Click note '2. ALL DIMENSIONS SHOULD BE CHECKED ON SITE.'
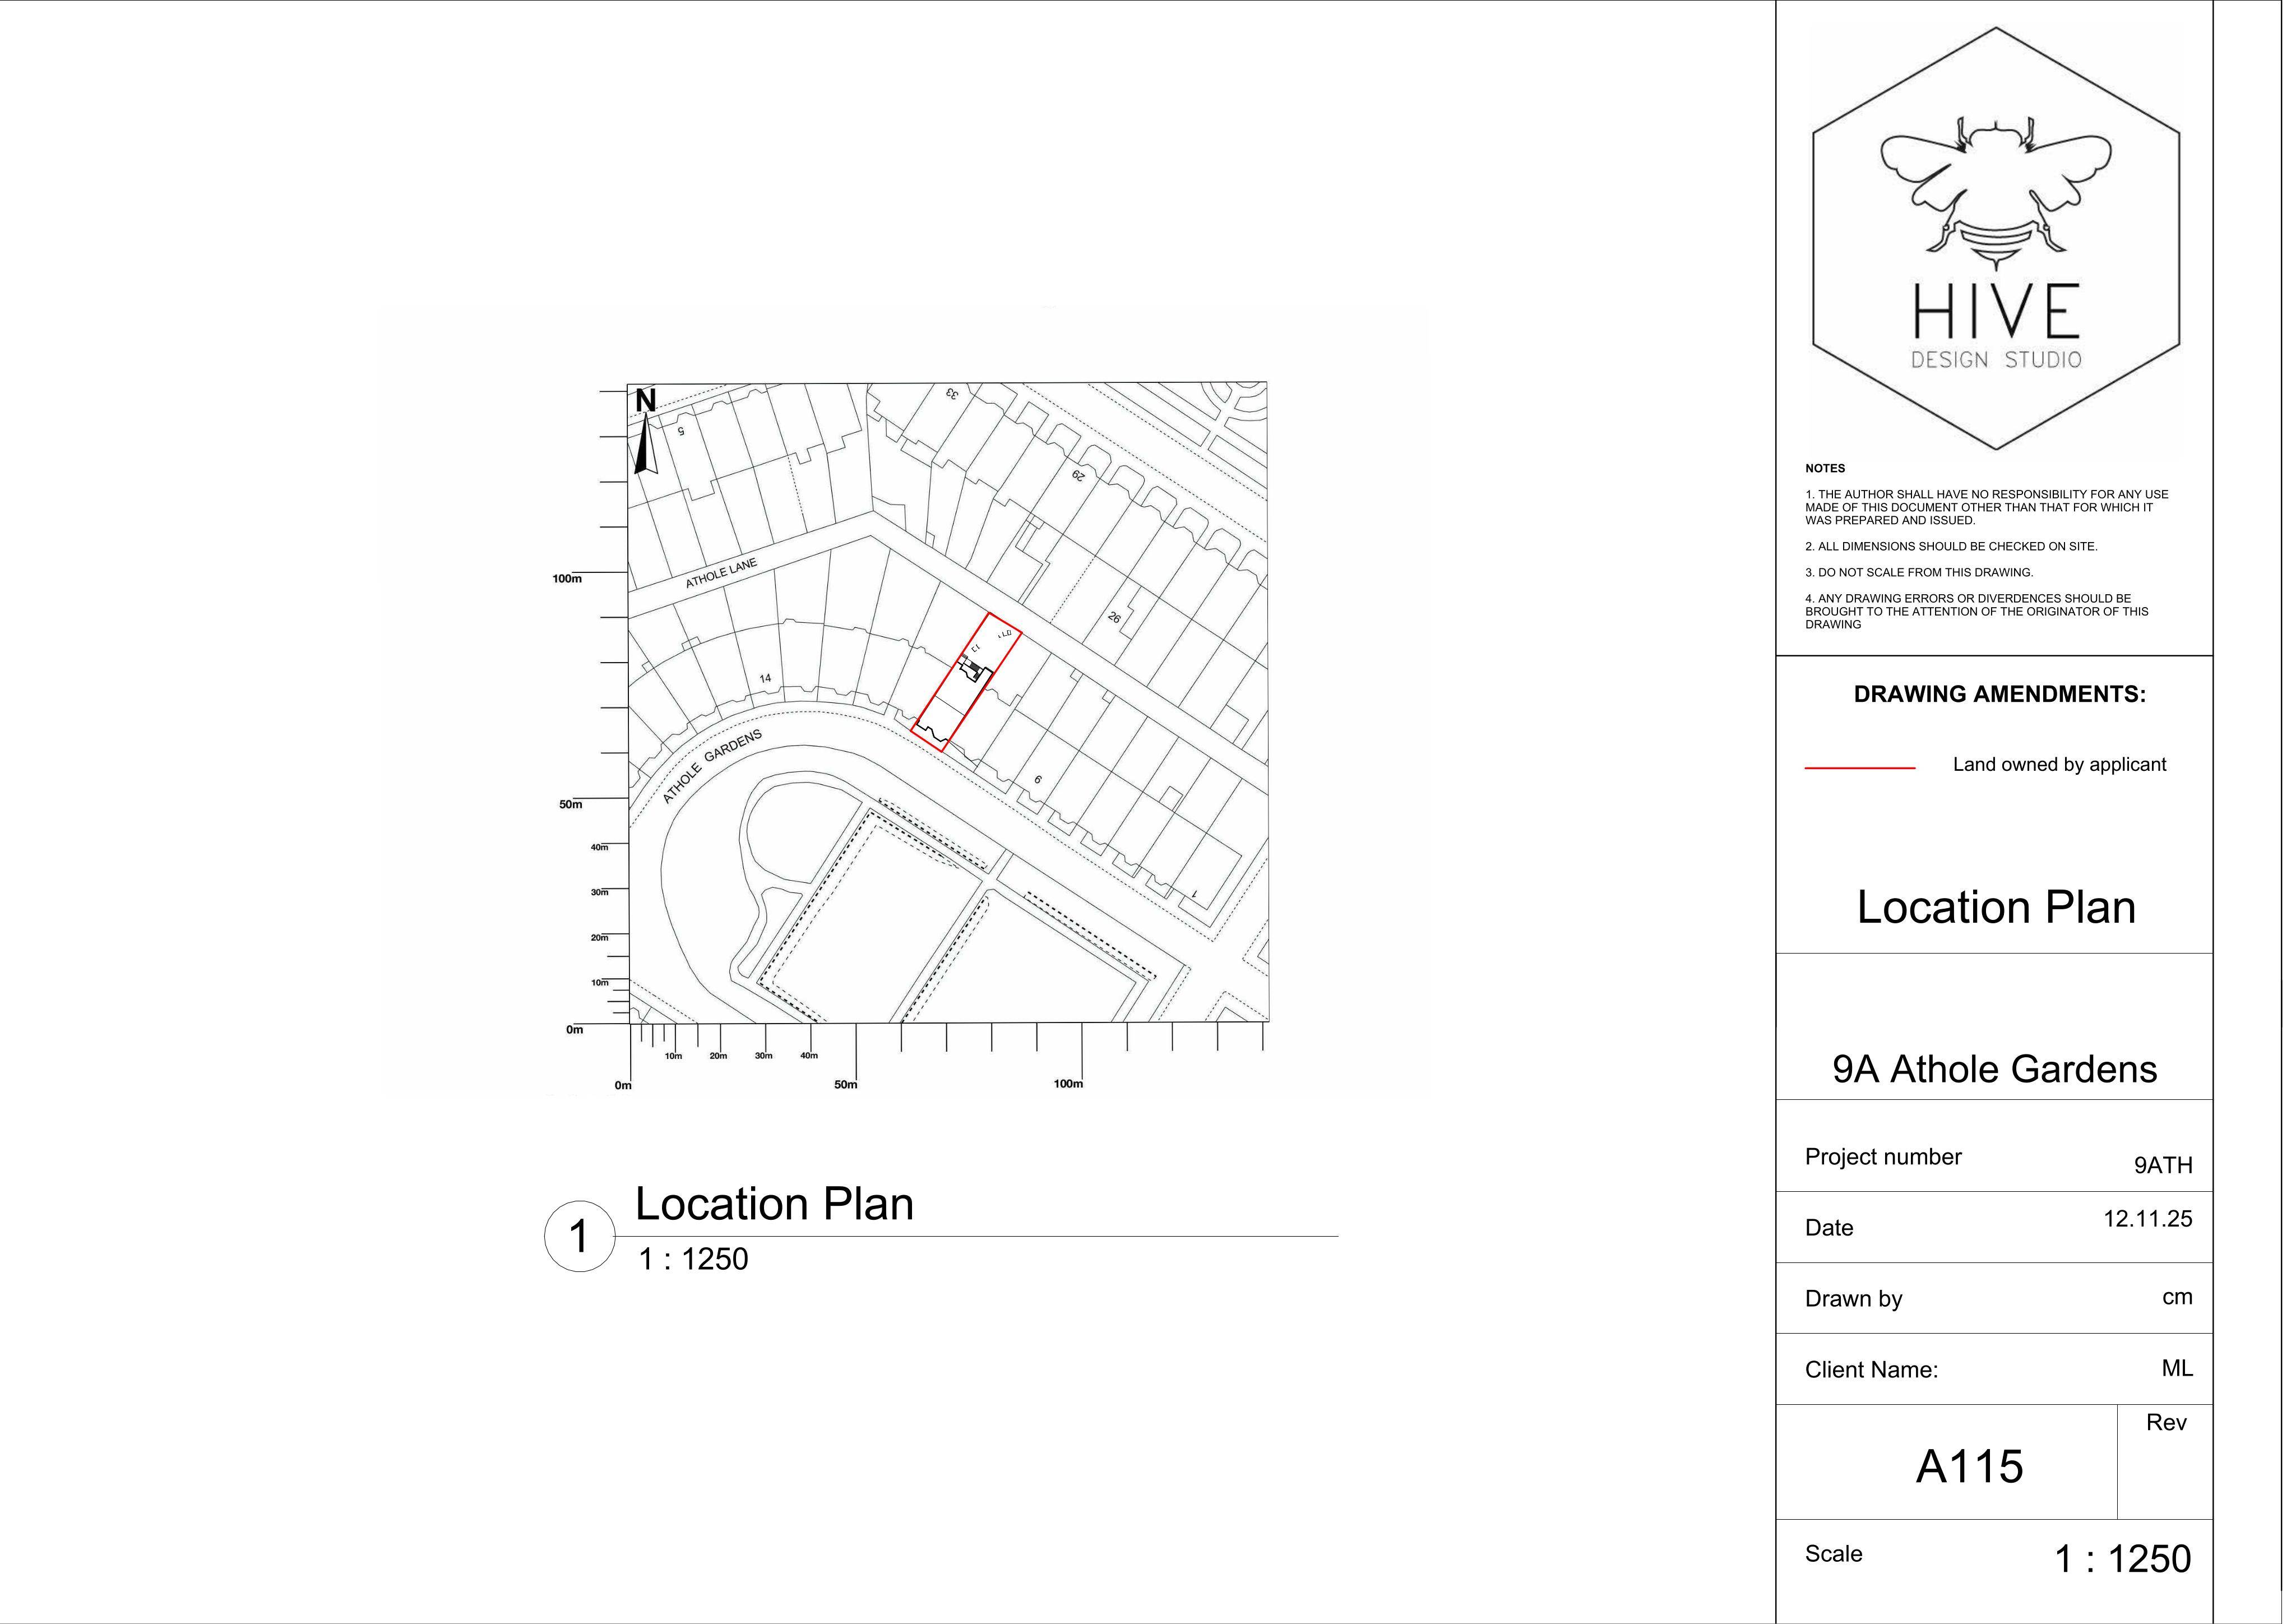Image resolution: width=2296 pixels, height=1624 pixels. [1951, 547]
